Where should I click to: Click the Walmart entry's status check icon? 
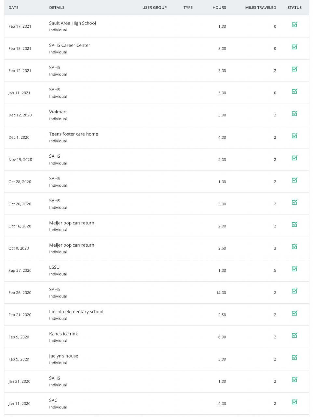[x=294, y=113]
